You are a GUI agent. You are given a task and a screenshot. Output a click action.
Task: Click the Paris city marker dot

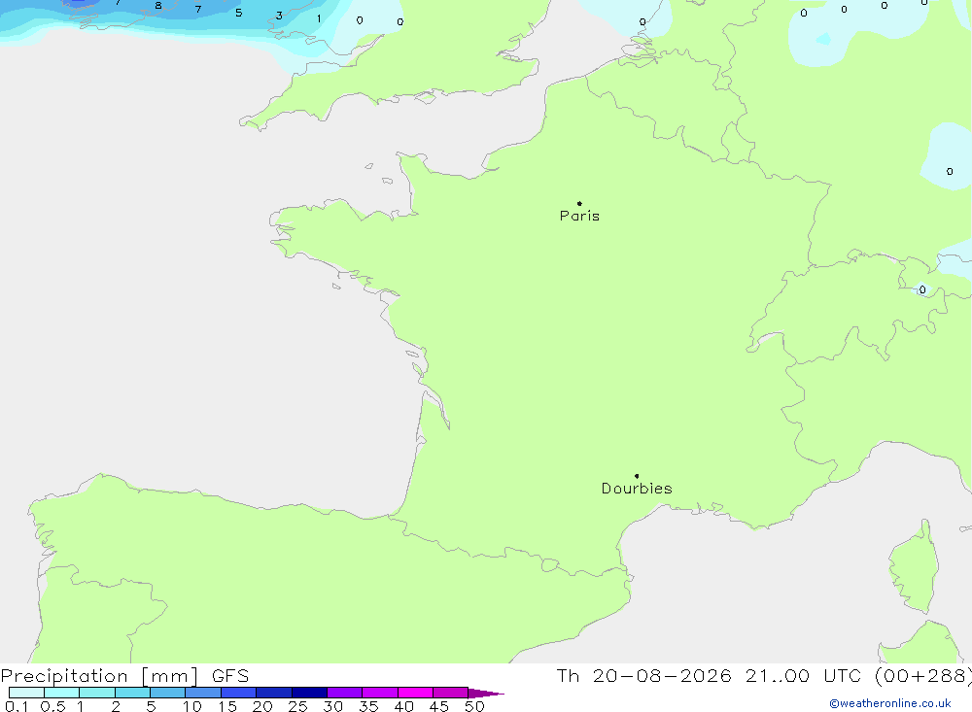(x=579, y=203)
